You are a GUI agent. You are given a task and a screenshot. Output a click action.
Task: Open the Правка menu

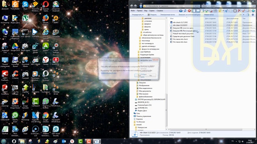click(139, 11)
